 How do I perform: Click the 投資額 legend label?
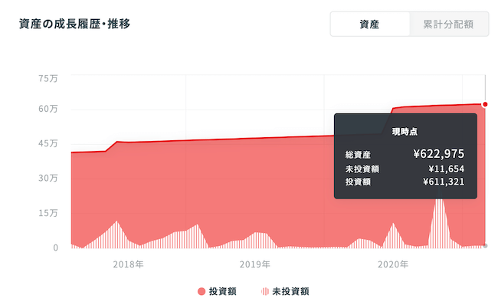pos(223,291)
